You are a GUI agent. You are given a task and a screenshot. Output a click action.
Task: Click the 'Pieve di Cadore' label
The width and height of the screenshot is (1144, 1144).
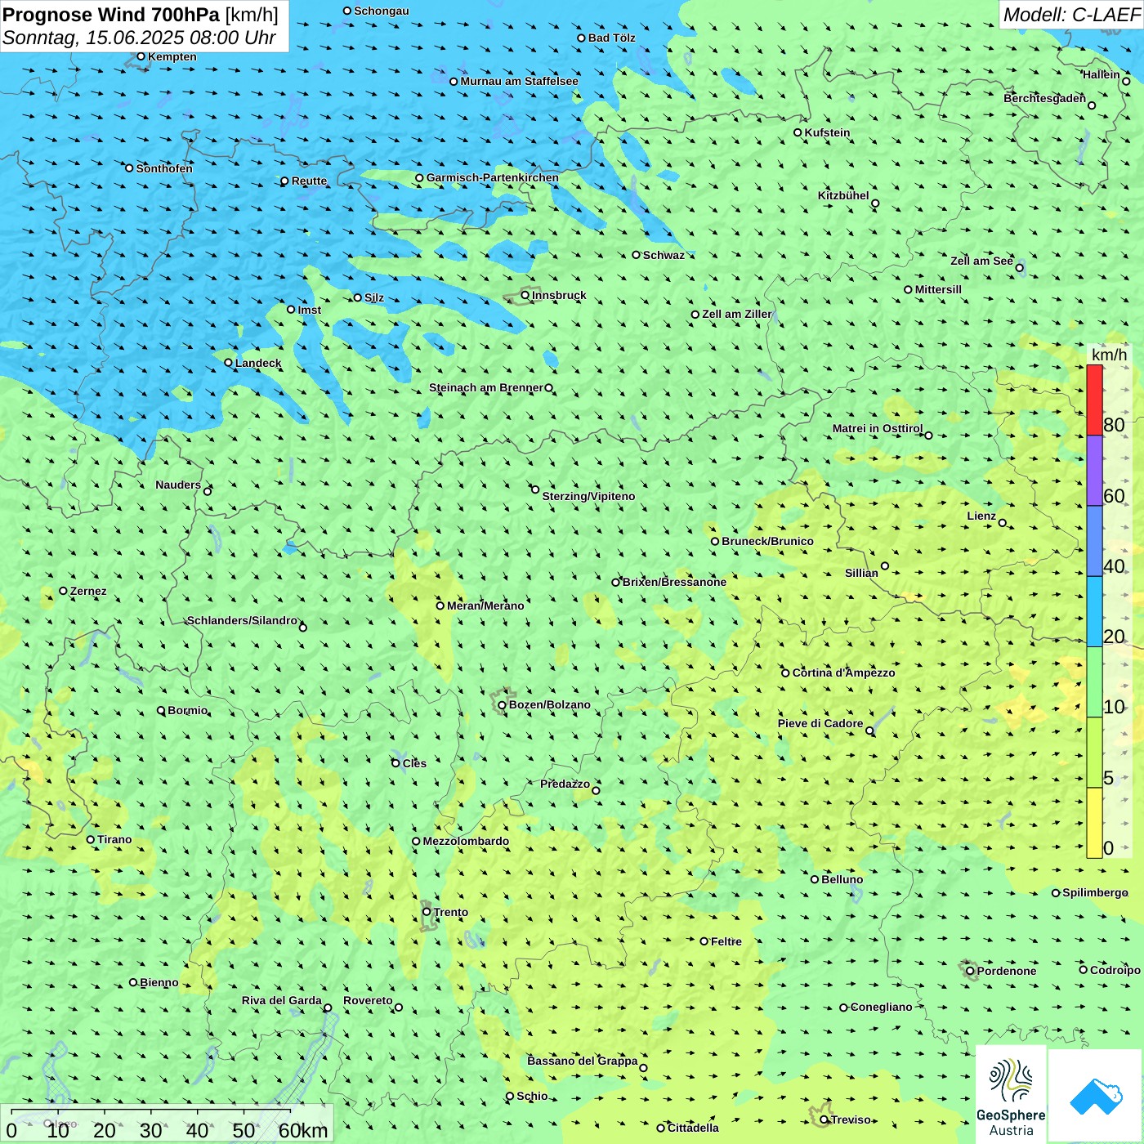(820, 723)
